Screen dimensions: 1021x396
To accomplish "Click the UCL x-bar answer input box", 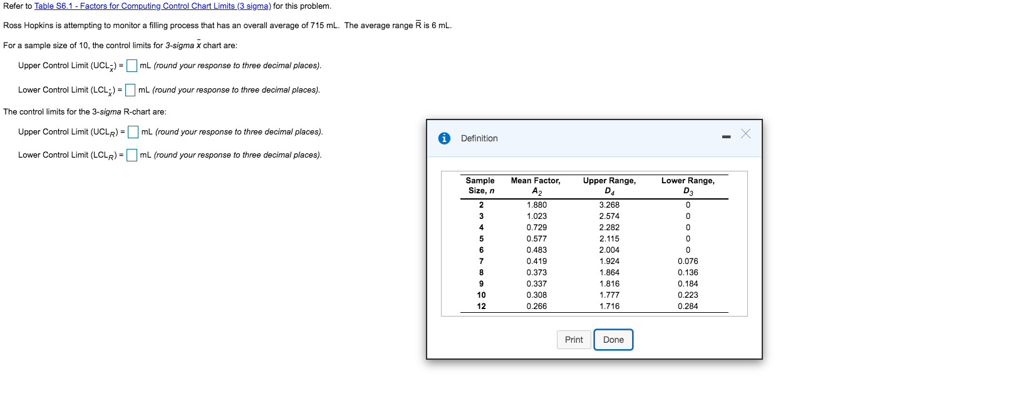I will point(132,66).
